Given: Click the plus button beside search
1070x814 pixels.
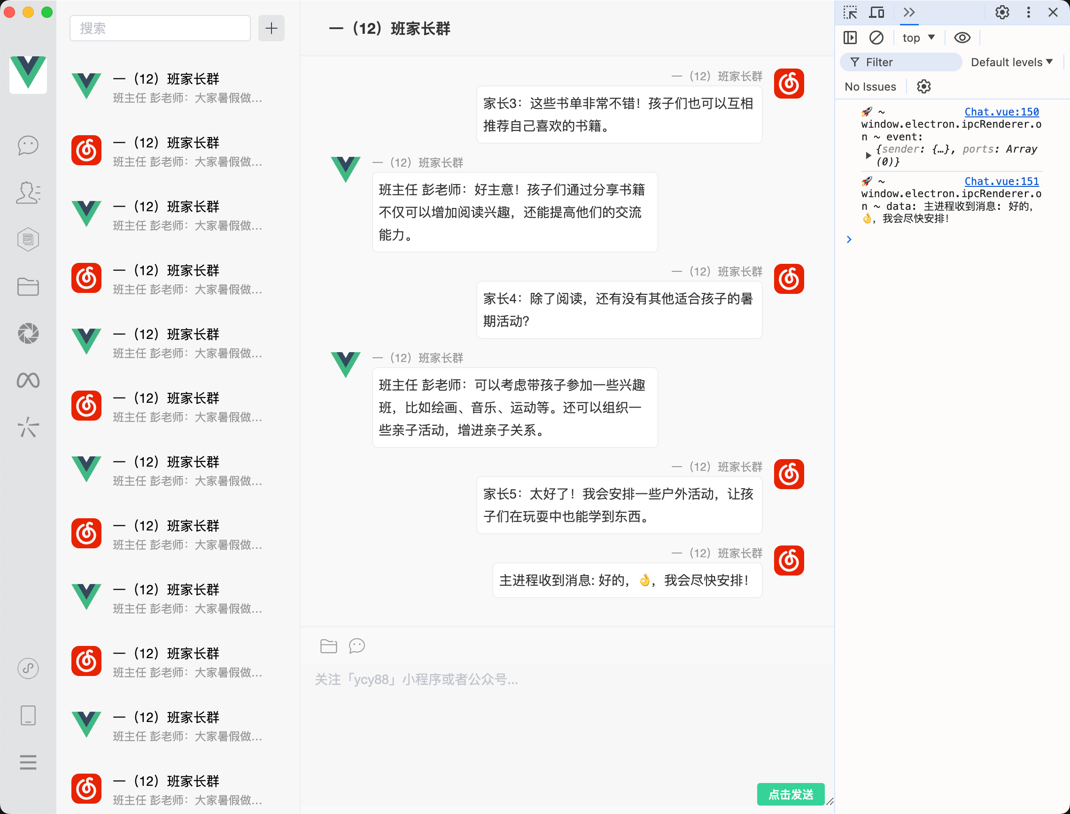Looking at the screenshot, I should click(x=271, y=28).
